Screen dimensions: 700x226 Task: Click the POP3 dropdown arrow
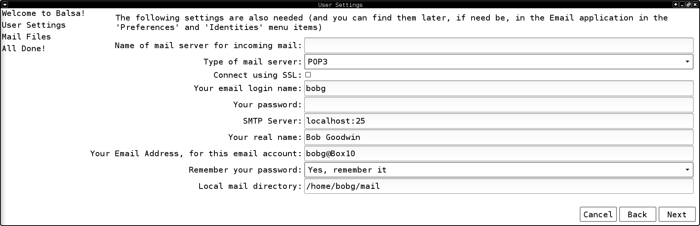pos(687,61)
